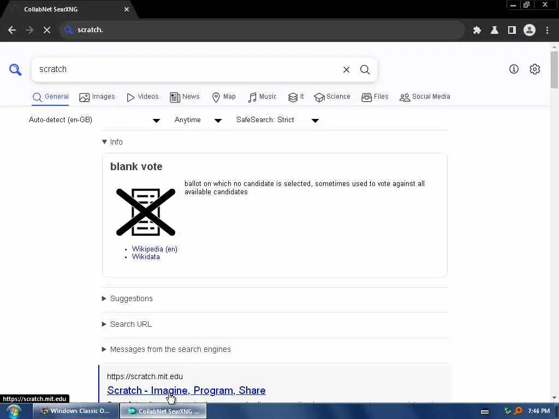Go back with the browser back arrow
Screen dimensions: 559x419
(12, 30)
